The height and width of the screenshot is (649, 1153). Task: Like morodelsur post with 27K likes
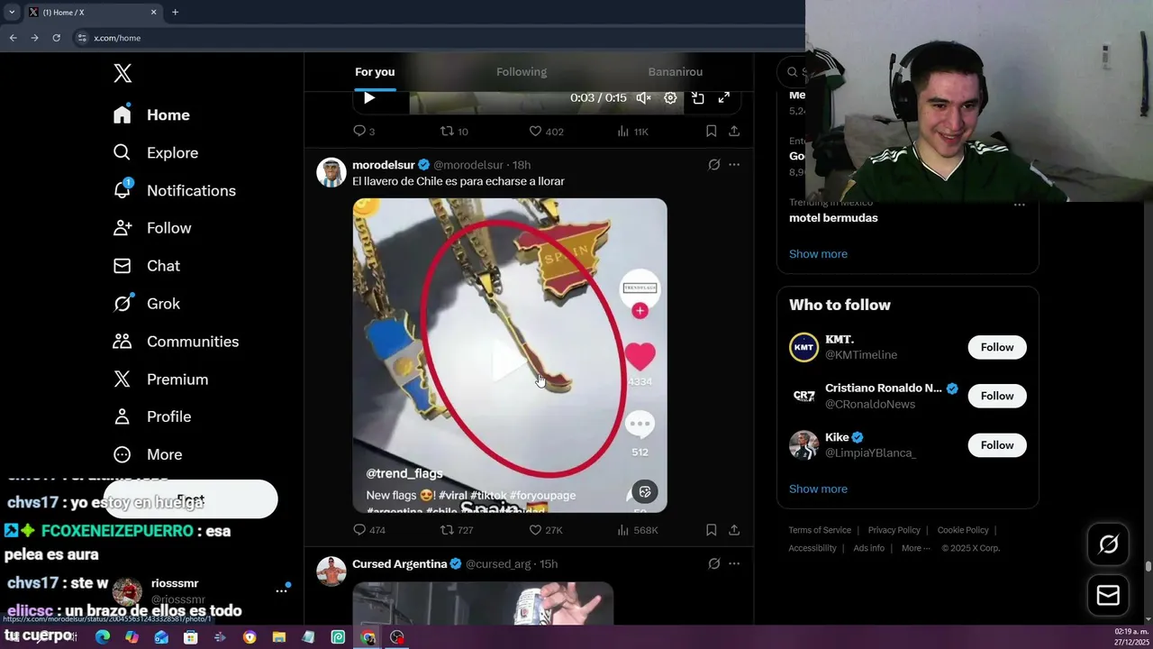pyautogui.click(x=545, y=530)
